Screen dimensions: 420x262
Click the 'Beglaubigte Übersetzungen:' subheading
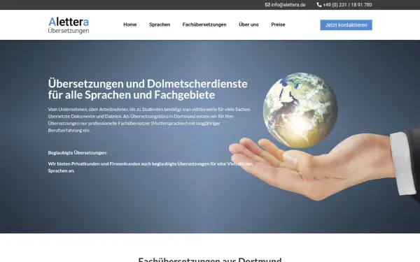(x=78, y=152)
